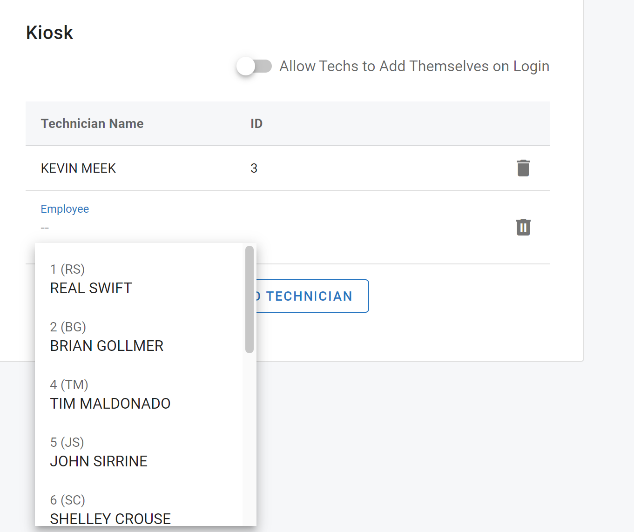Click the 'Allow Techs to Add Themselves on Login' label
The width and height of the screenshot is (634, 532).
(414, 66)
